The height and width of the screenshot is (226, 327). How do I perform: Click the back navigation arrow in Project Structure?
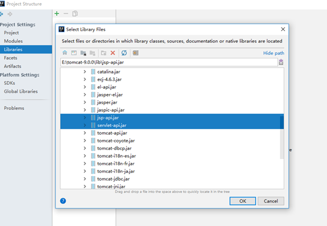[1, 14]
